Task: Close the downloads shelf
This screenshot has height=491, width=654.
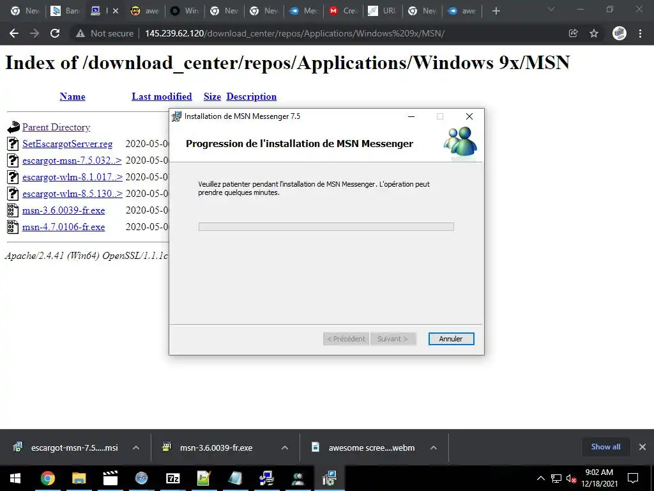Action: [x=643, y=447]
